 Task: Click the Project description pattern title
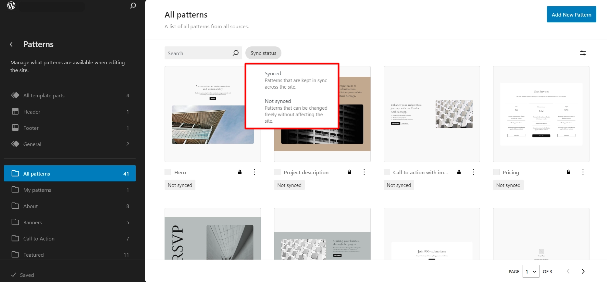(x=306, y=172)
